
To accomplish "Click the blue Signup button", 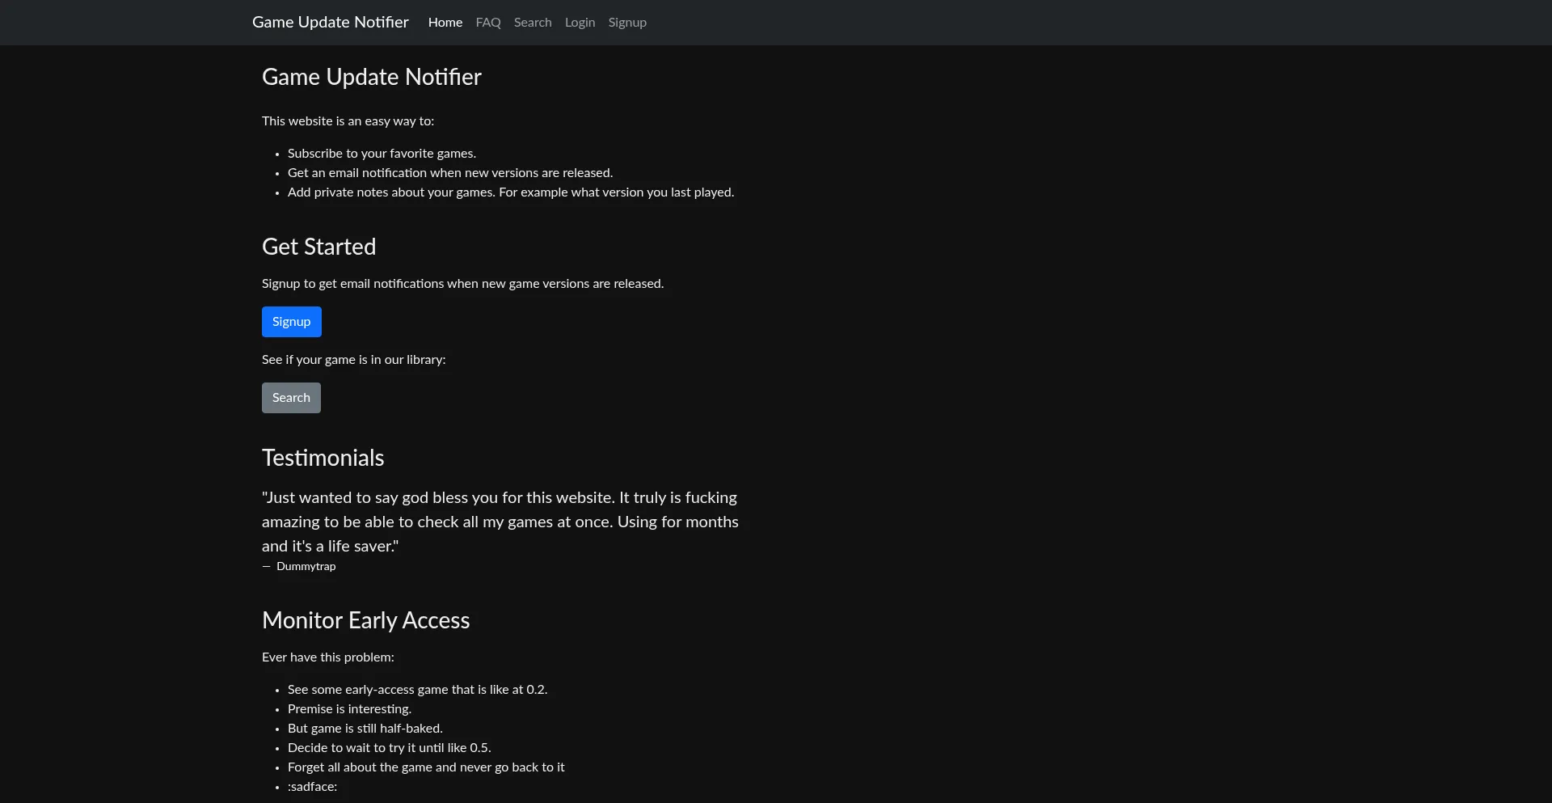I will point(291,322).
